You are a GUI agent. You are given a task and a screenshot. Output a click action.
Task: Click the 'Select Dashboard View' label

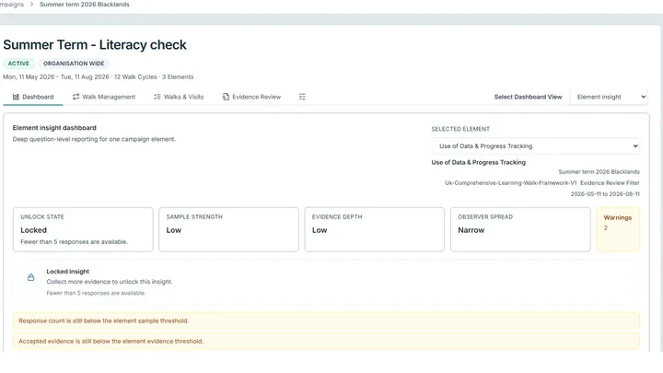point(529,97)
